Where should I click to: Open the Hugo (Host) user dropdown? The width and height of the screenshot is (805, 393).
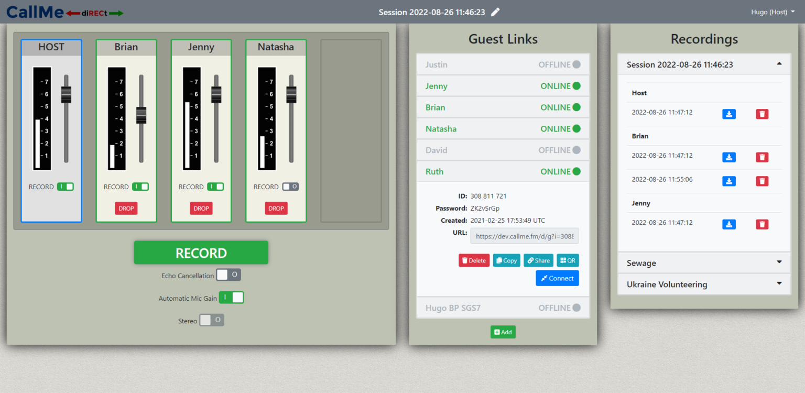pos(773,12)
